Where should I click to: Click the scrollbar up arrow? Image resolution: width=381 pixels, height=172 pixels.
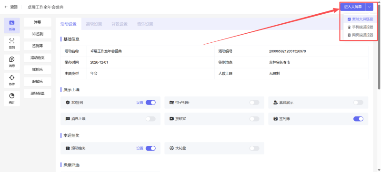(379, 2)
